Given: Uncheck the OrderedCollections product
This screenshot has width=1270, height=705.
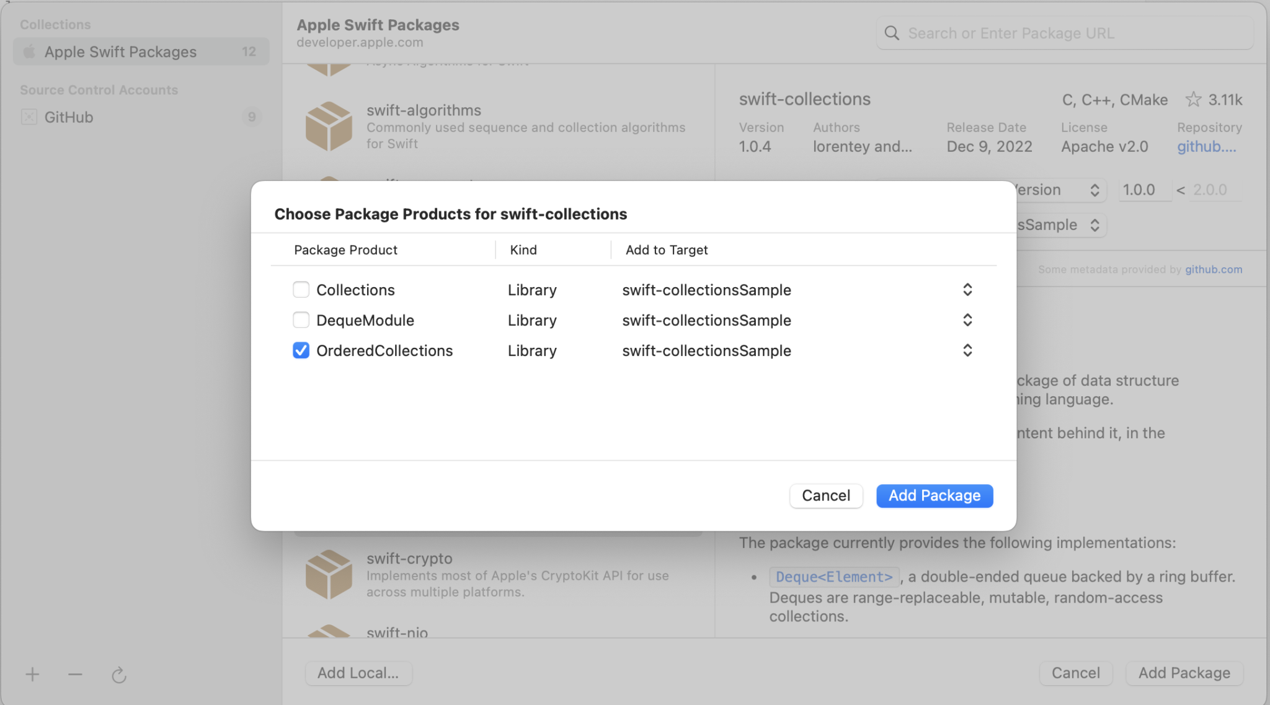Looking at the screenshot, I should [301, 350].
